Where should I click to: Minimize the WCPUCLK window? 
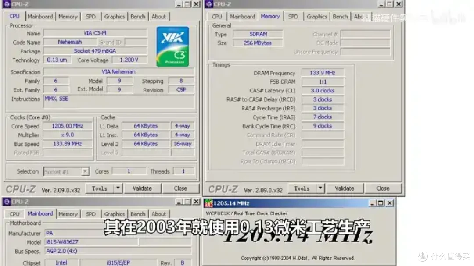372,203
